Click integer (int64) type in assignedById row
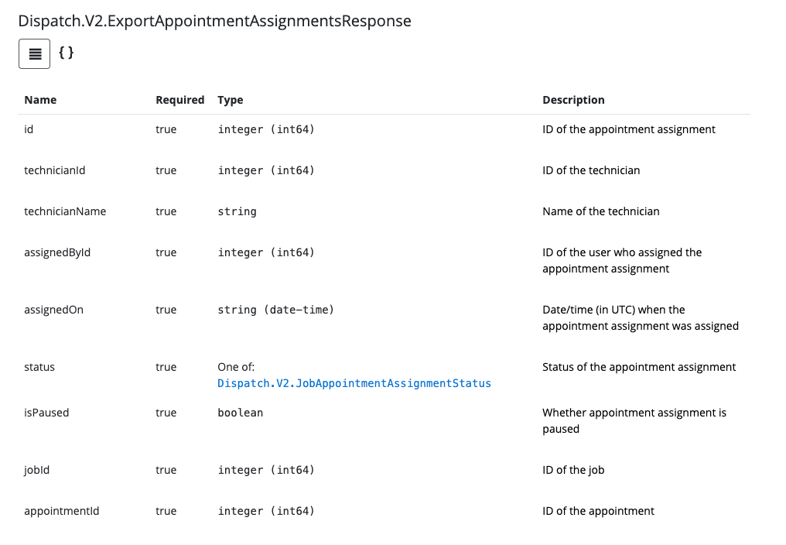Screen dimensions: 786x545 [266, 253]
